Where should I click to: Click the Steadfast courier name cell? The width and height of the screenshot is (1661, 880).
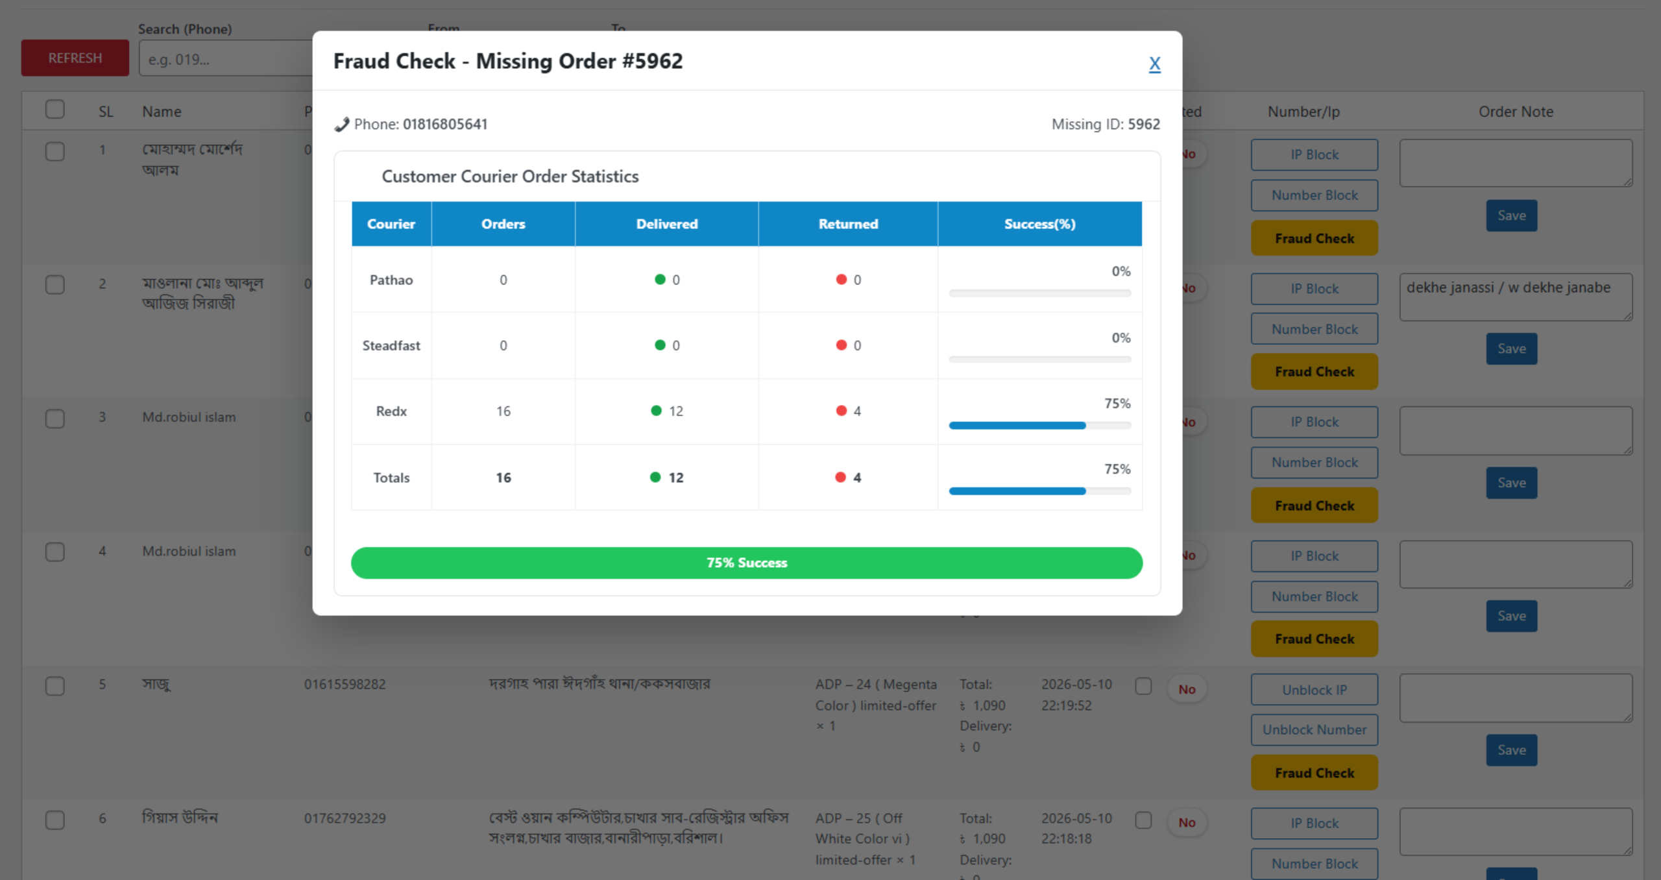(x=391, y=346)
